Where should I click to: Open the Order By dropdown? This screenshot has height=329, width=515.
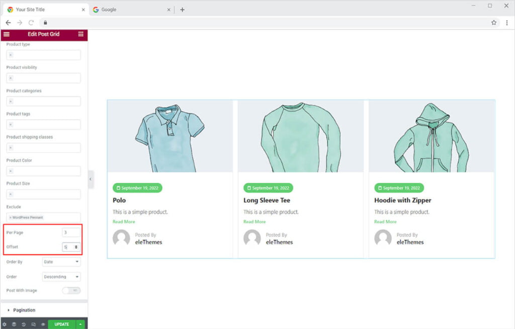coord(61,262)
